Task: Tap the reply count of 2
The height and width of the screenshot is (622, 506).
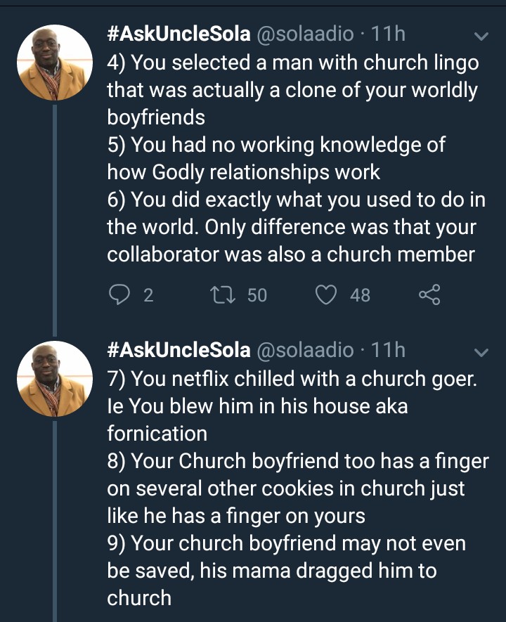Action: tap(148, 296)
